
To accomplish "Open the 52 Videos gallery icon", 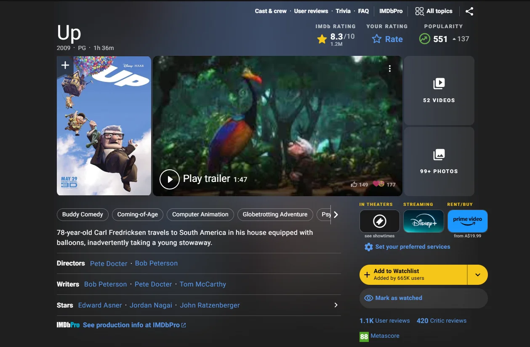I will [438, 83].
